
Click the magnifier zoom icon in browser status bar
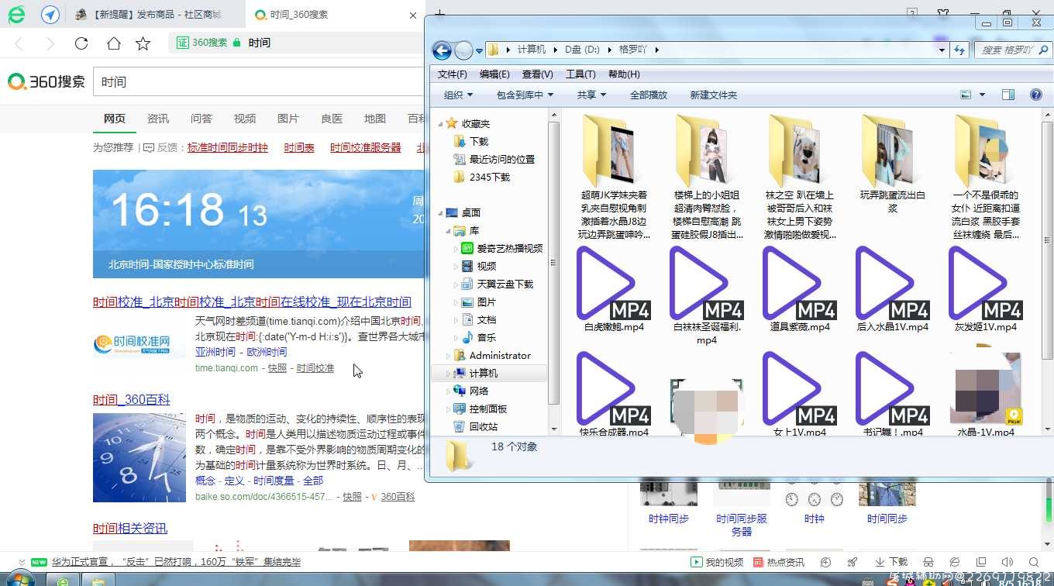point(1034,562)
